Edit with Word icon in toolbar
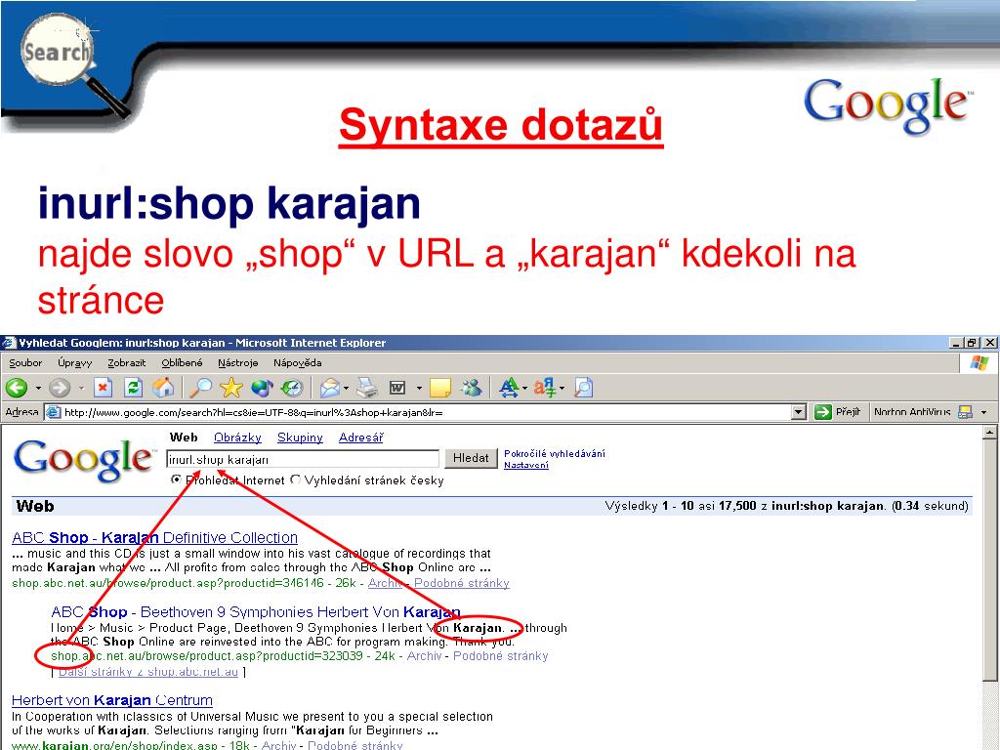1000x750 pixels. [397, 388]
